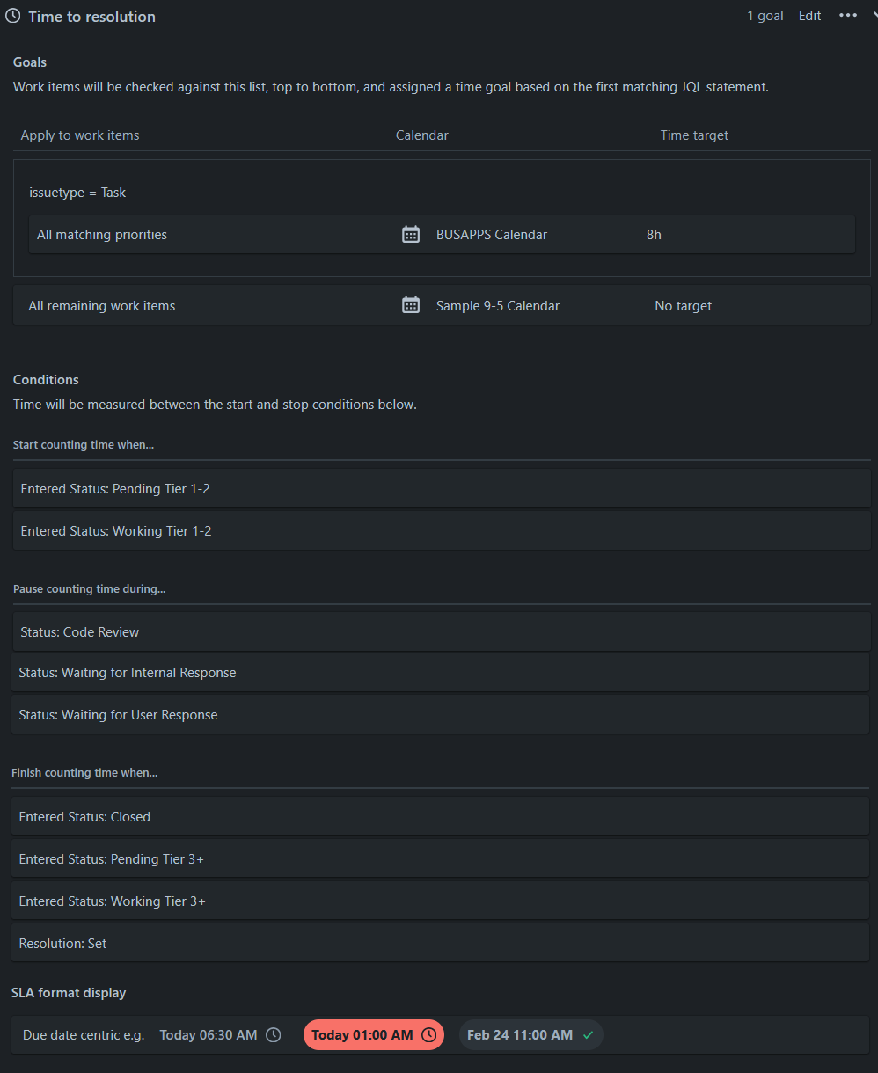Select start condition Entered Status: Pending Tier 1-2
Image resolution: width=878 pixels, height=1073 pixels.
coord(442,489)
